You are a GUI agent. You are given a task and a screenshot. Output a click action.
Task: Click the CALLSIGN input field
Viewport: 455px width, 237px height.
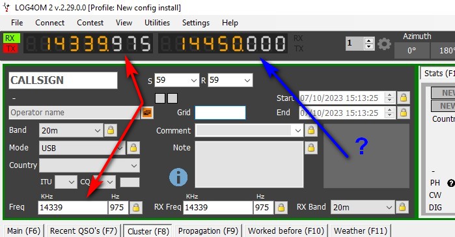point(63,80)
